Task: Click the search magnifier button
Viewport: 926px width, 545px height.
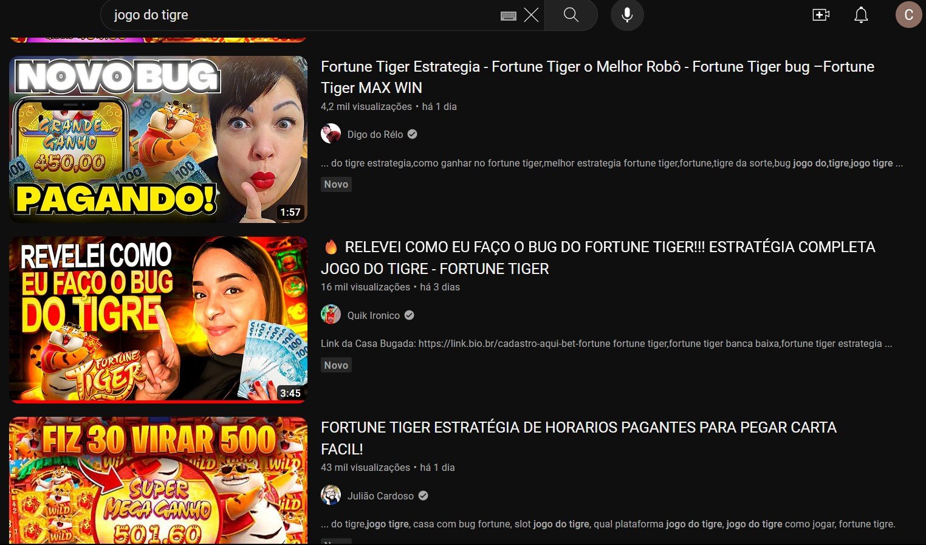Action: 571,15
